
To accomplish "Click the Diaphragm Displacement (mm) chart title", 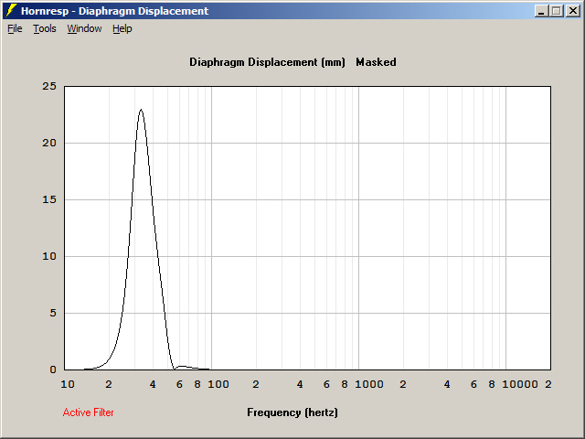I will pos(267,62).
